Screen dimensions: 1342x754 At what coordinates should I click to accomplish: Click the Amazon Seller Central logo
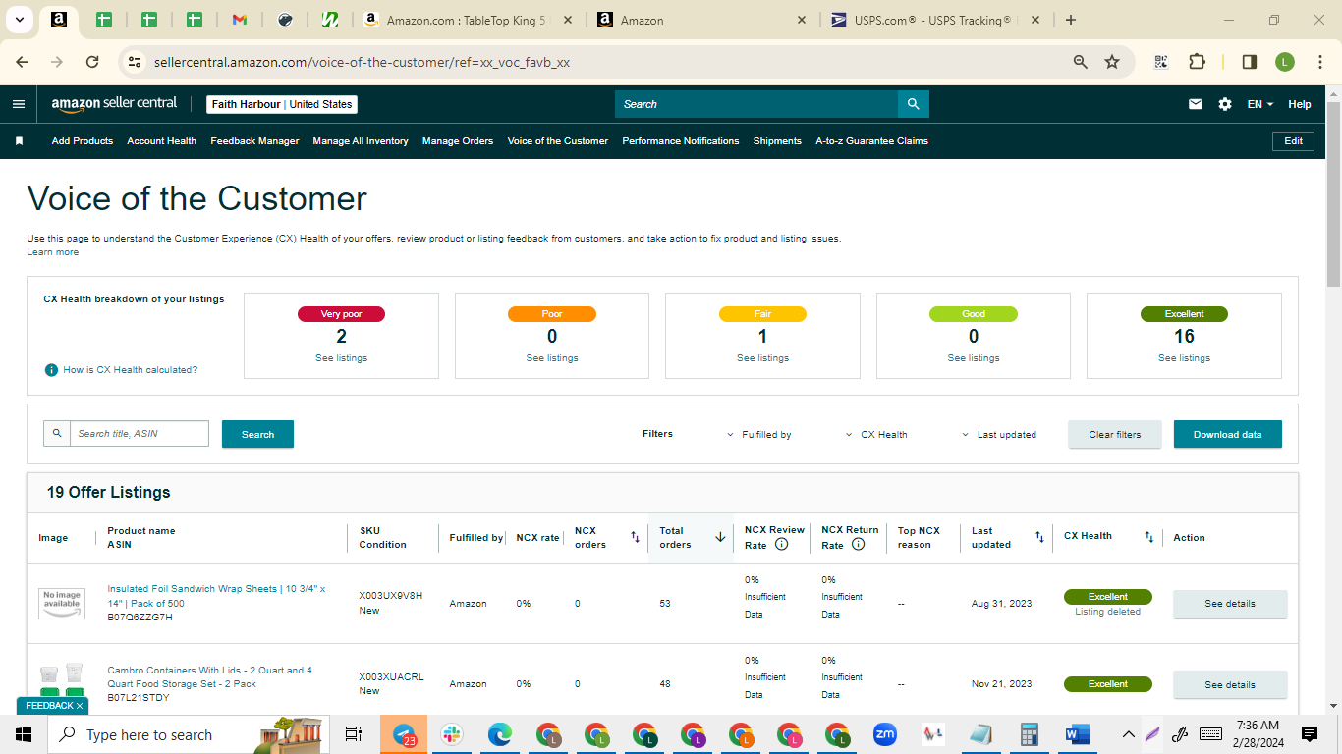pyautogui.click(x=114, y=103)
